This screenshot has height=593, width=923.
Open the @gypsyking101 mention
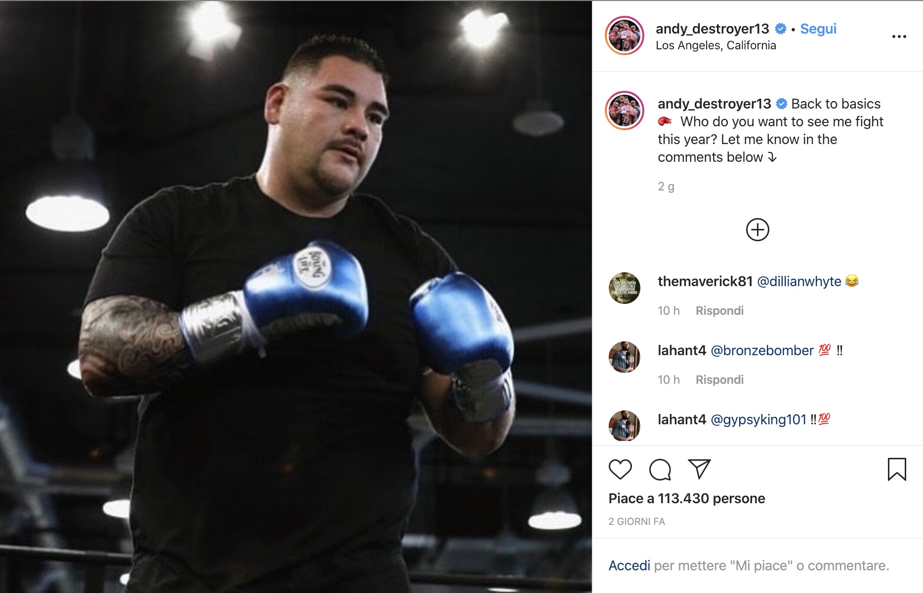coord(758,419)
